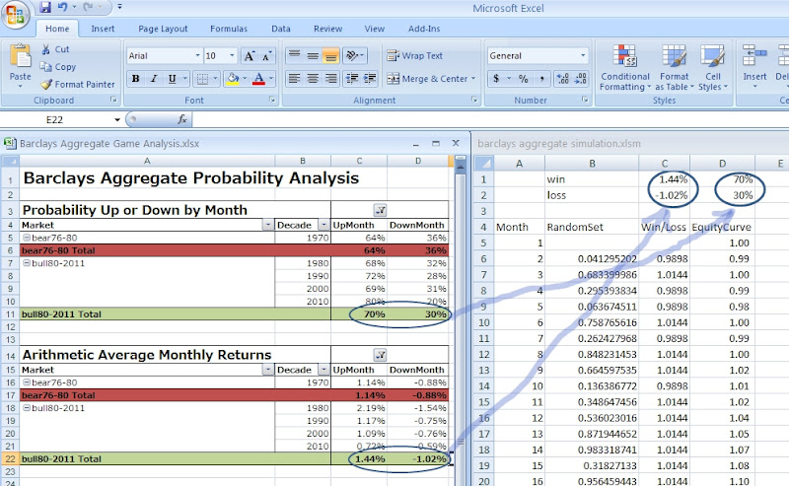Open Cell Styles gallery
The height and width of the screenshot is (486, 789).
click(712, 68)
